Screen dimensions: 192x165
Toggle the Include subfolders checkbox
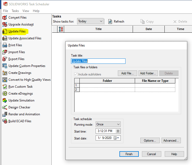[76, 74]
